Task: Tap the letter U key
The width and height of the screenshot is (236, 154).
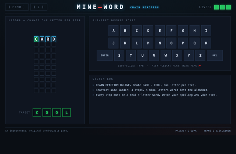Action: pos(142,55)
